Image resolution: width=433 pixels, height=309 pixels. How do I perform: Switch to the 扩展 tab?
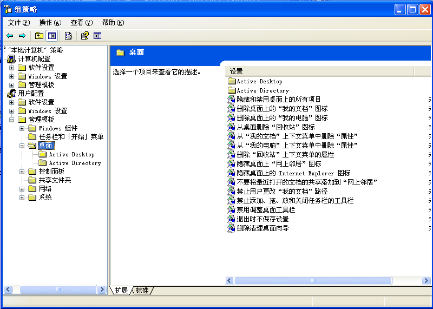pyautogui.click(x=121, y=291)
